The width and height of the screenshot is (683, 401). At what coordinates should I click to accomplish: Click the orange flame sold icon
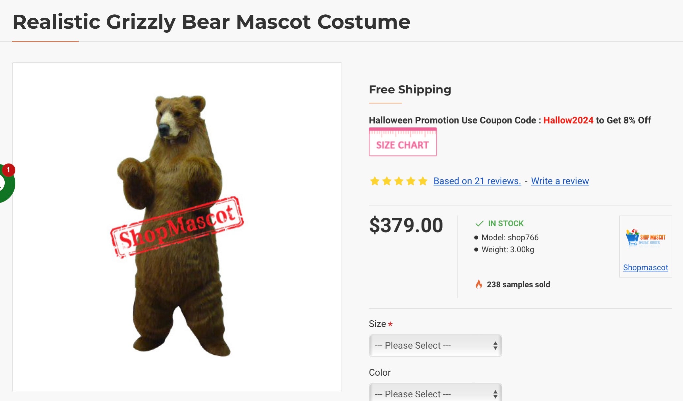point(479,284)
